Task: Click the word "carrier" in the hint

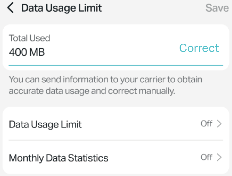Action: 153,80
